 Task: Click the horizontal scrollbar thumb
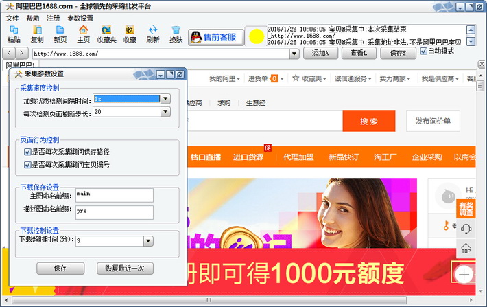(x=209, y=300)
